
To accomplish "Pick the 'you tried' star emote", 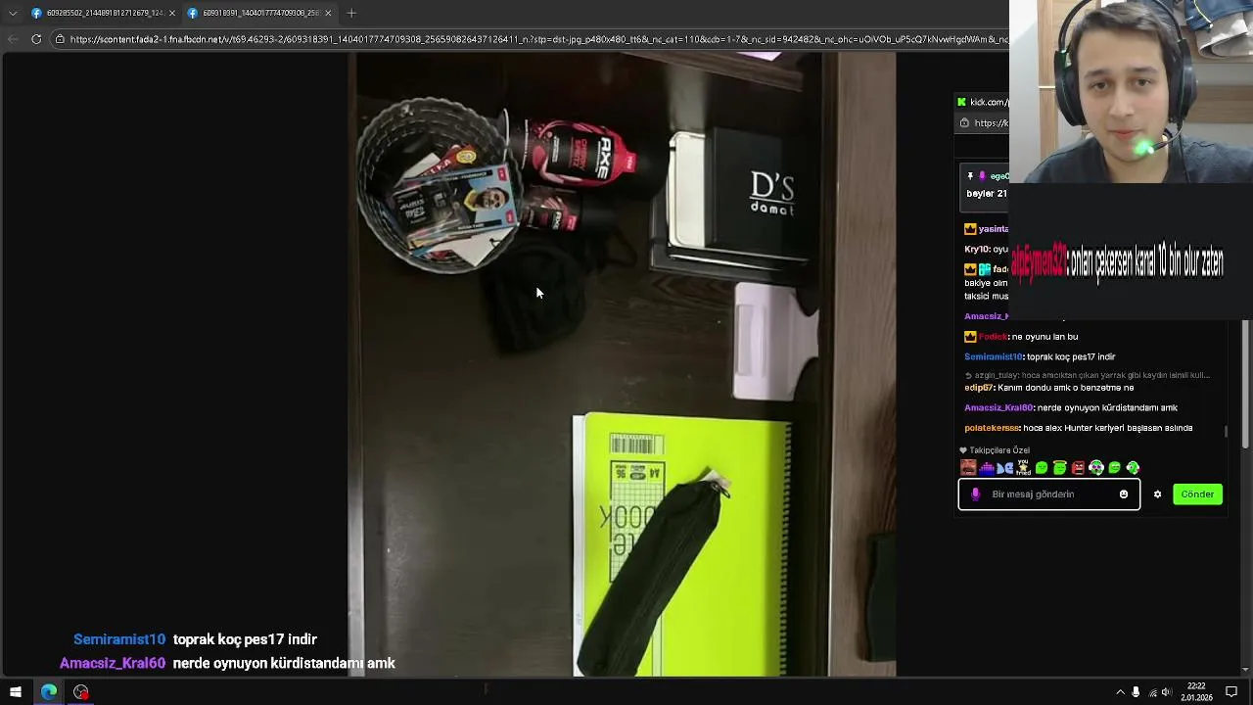I will (1023, 468).
